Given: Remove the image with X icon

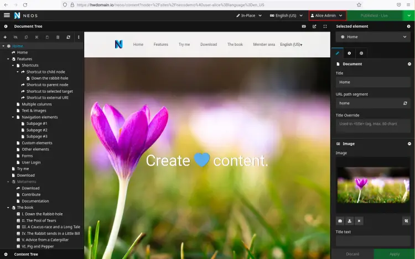Looking at the screenshot, I should [x=359, y=221].
